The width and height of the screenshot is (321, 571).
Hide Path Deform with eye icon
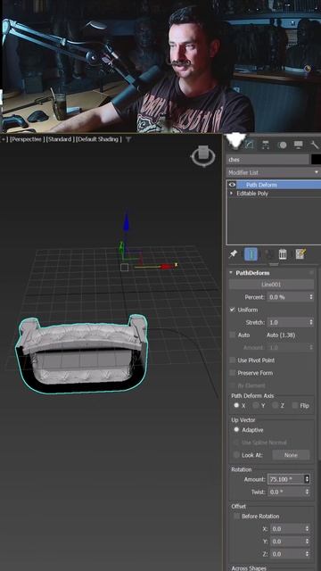click(x=232, y=185)
